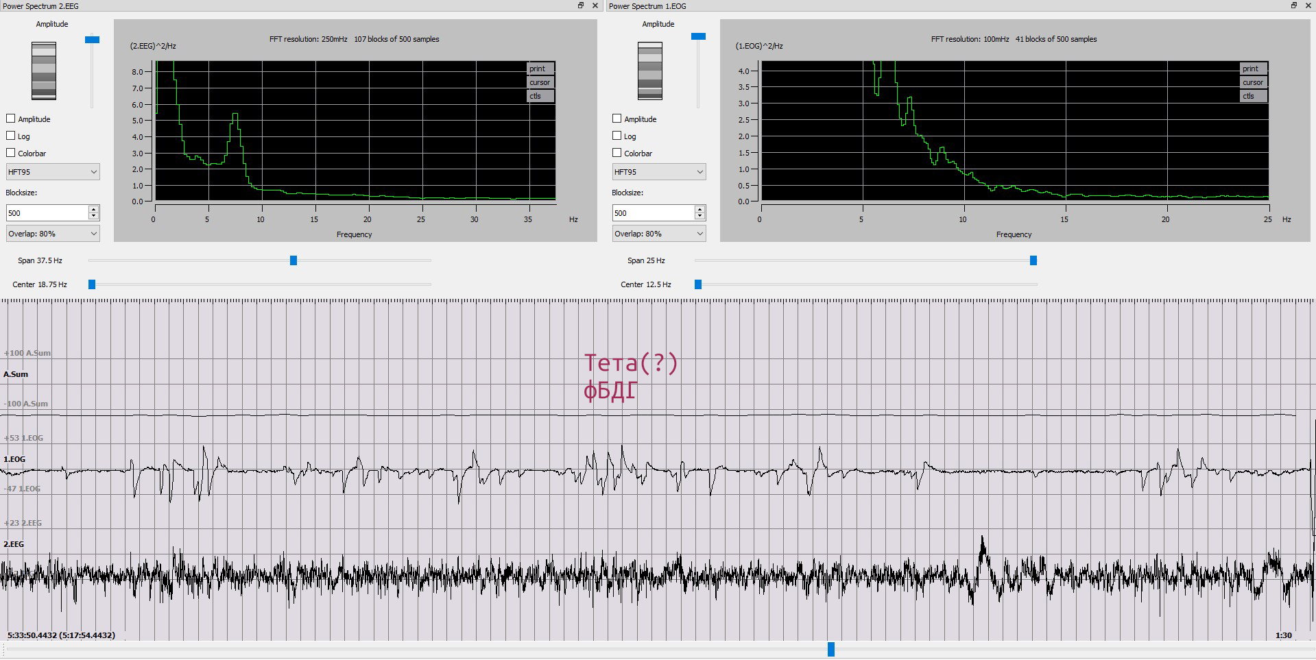This screenshot has width=1316, height=660.
Task: Click print button on EOG spectrum graph
Action: (x=1254, y=69)
